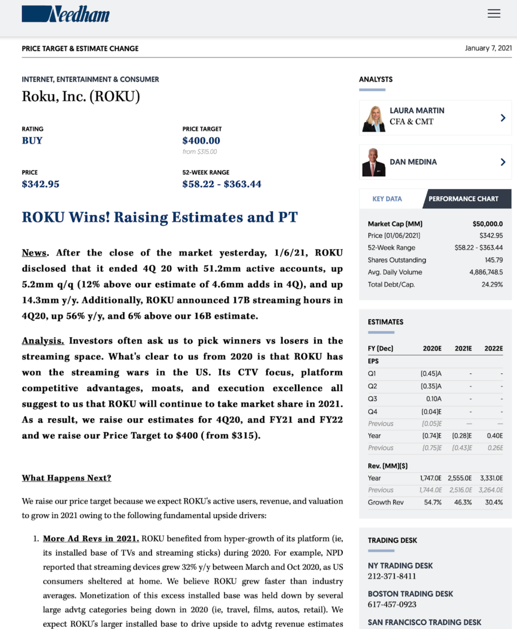This screenshot has height=629, width=517.
Task: Click the January 7, 2021 date
Action: pyautogui.click(x=488, y=48)
